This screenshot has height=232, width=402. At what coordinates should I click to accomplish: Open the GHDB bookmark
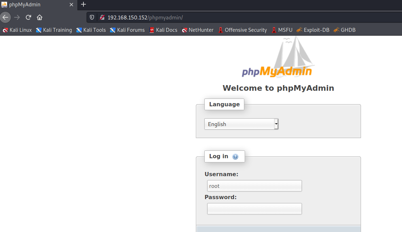click(x=345, y=30)
